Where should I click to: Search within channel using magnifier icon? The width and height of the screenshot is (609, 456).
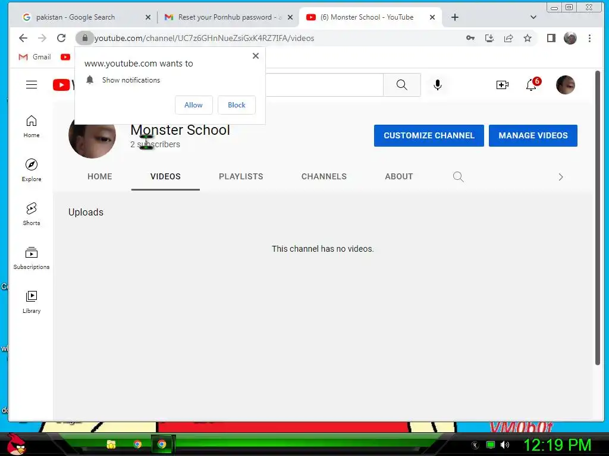tap(459, 177)
